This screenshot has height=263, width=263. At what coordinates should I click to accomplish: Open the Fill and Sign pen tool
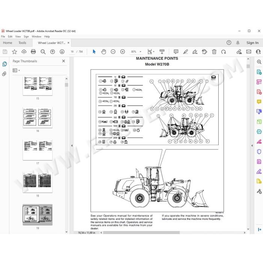click(259, 171)
